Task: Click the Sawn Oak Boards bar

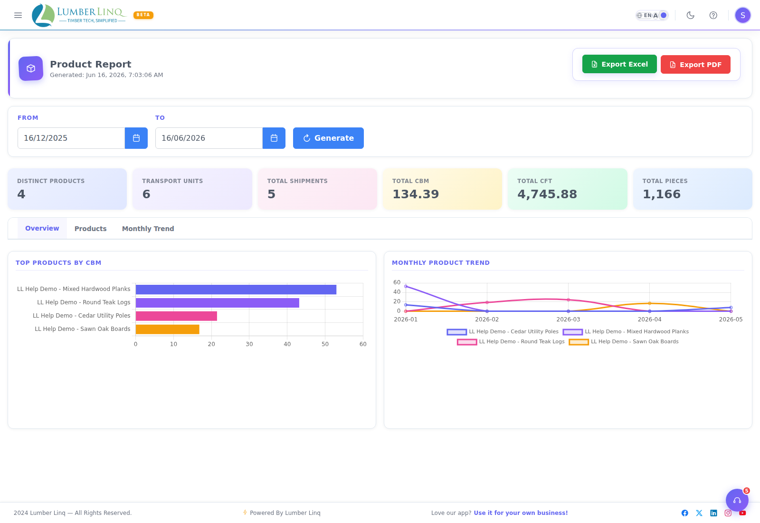Action: (x=168, y=329)
